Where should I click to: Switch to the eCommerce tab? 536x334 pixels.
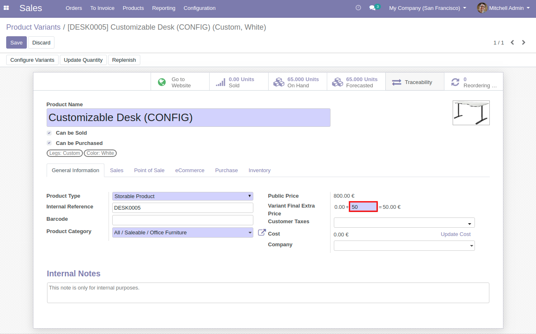[x=190, y=171]
